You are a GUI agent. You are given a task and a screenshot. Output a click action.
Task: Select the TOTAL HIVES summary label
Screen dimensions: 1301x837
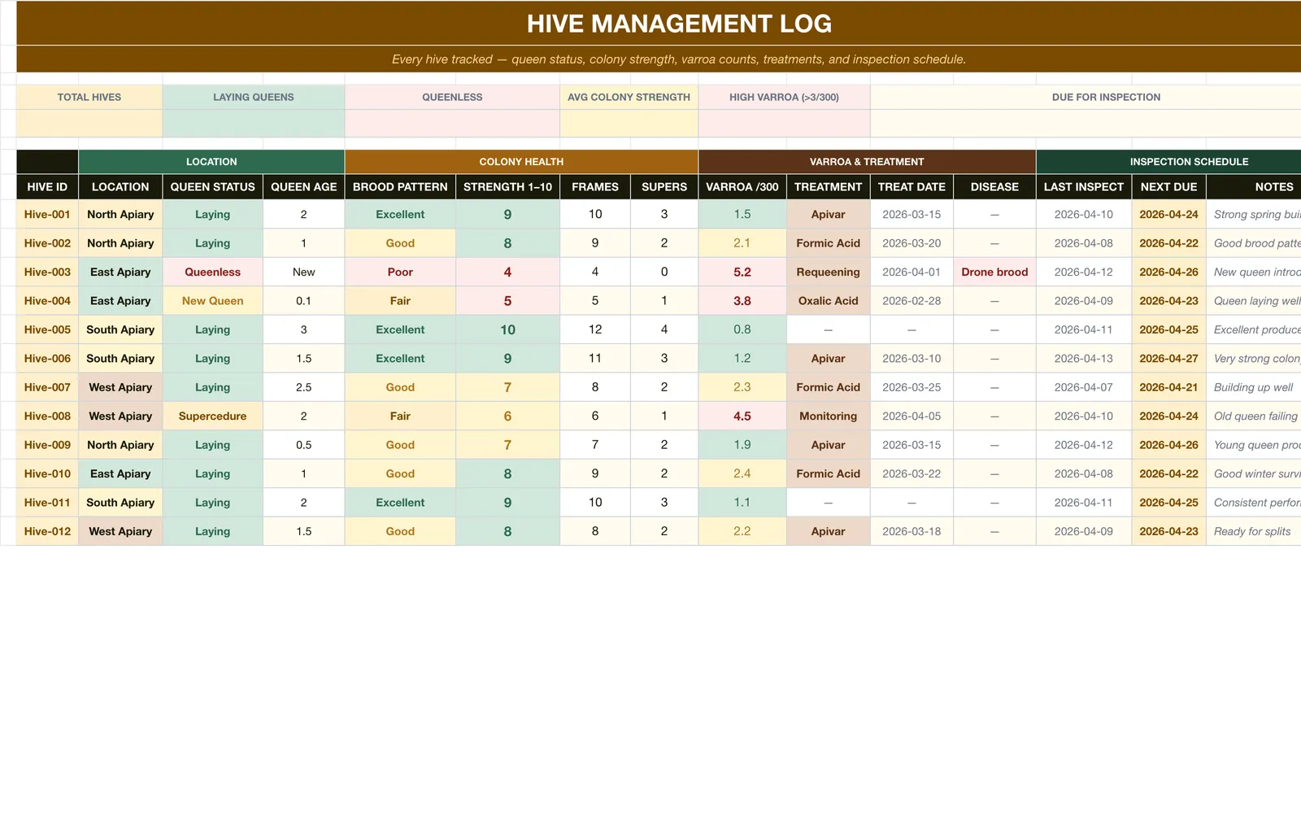[89, 97]
